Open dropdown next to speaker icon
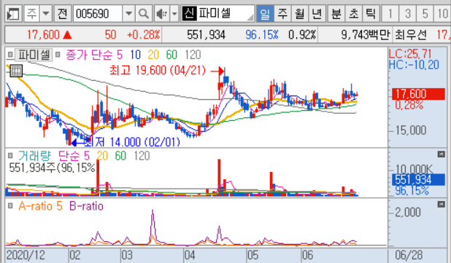The height and width of the screenshot is (263, 451). pos(174,14)
